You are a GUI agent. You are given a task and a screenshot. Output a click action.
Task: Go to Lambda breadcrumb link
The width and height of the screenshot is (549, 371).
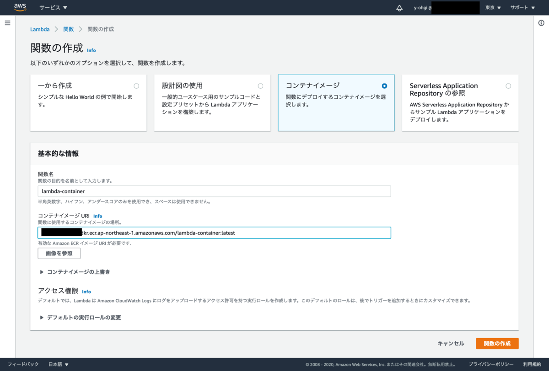click(40, 29)
